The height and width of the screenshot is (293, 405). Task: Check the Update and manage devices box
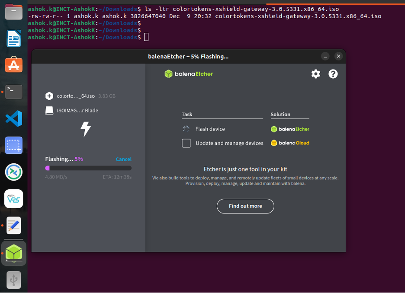pos(186,143)
